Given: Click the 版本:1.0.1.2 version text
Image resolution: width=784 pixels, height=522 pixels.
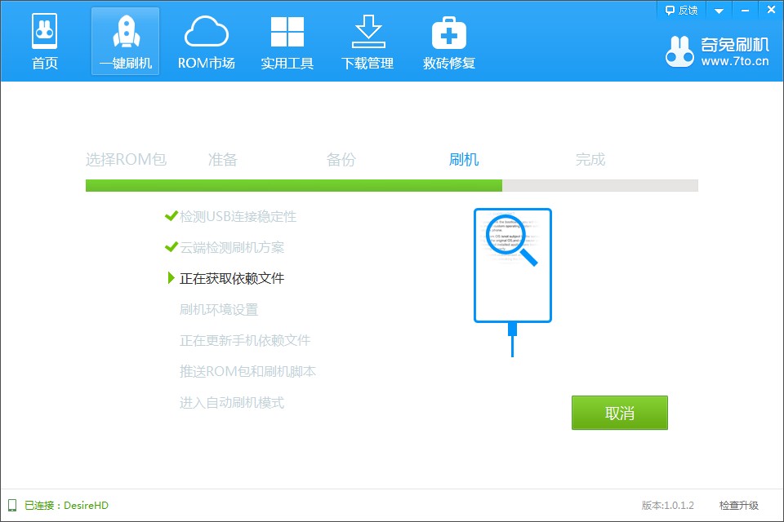Looking at the screenshot, I should point(667,505).
